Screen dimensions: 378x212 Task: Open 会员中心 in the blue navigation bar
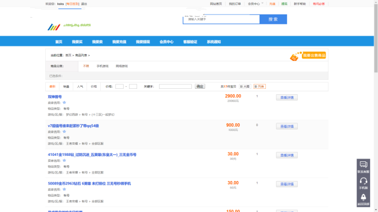166,42
